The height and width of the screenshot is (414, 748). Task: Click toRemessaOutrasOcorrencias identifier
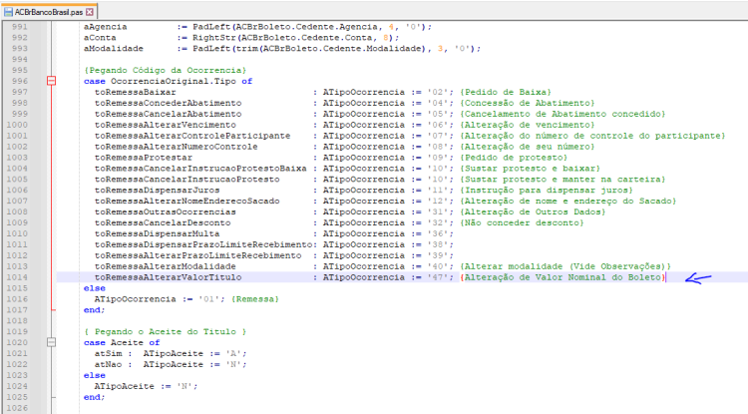point(165,212)
